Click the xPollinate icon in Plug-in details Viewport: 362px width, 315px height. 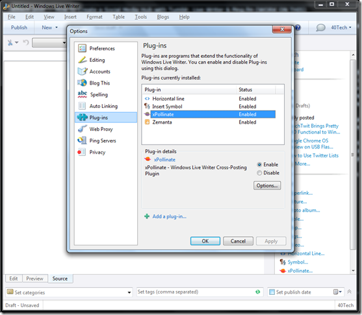pyautogui.click(x=148, y=159)
